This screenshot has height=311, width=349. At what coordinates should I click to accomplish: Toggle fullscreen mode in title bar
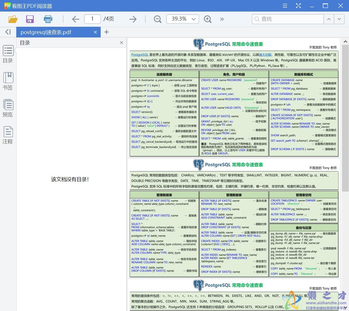coord(298,6)
